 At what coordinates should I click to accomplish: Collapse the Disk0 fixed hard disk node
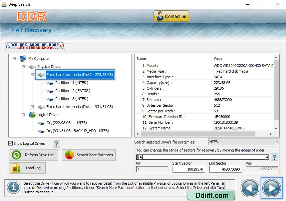pos(32,75)
